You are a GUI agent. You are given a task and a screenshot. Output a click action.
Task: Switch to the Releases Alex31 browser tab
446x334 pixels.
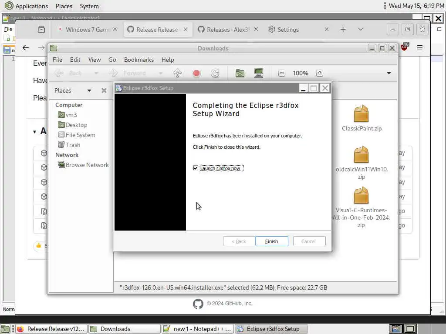[x=227, y=30]
